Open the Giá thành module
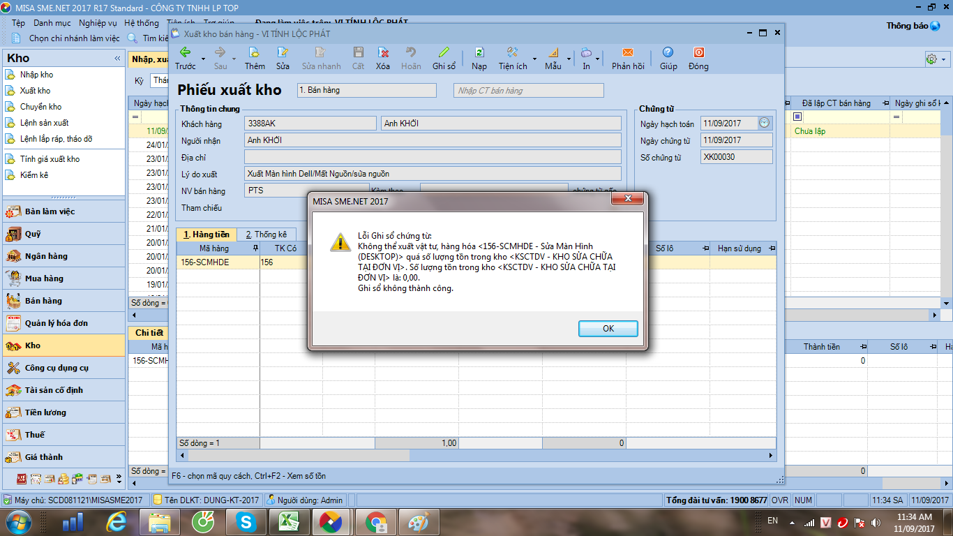The width and height of the screenshot is (953, 536). coord(64,457)
